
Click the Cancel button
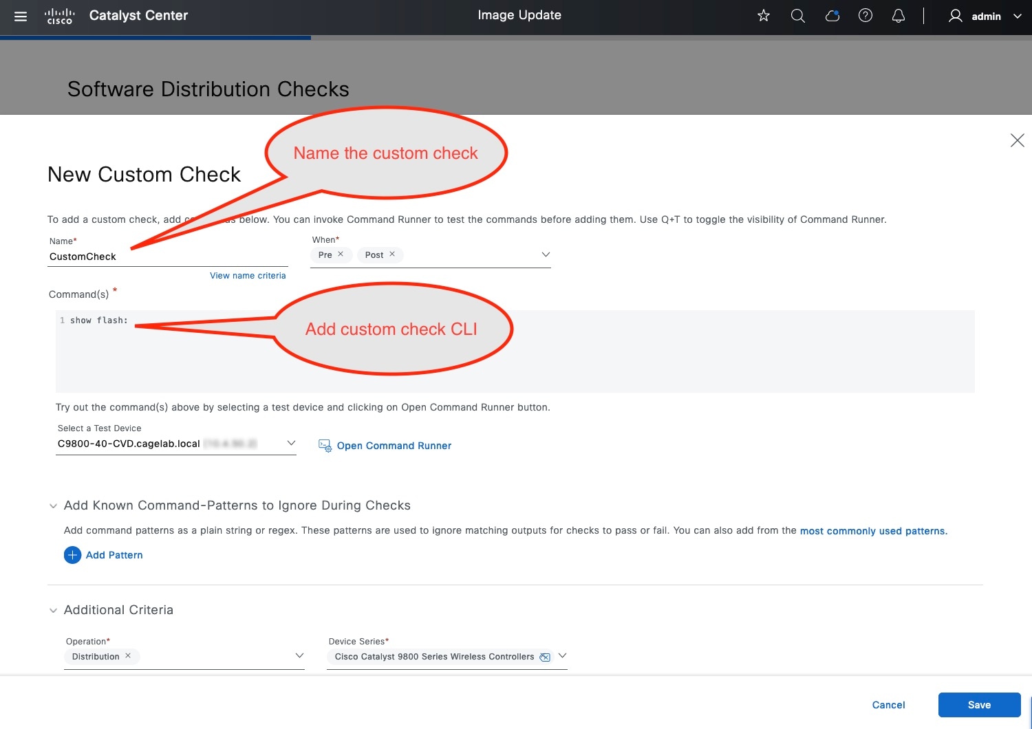pyautogui.click(x=888, y=705)
